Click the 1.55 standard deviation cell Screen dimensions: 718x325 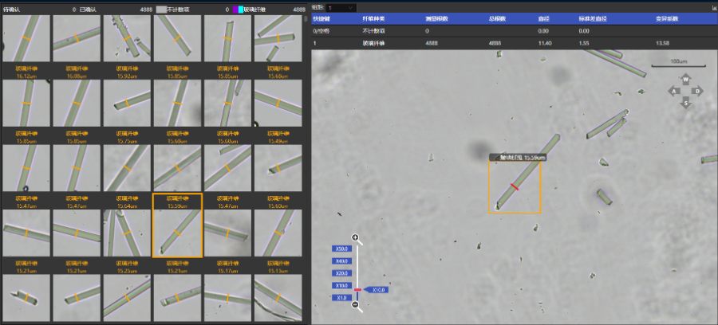(584, 44)
